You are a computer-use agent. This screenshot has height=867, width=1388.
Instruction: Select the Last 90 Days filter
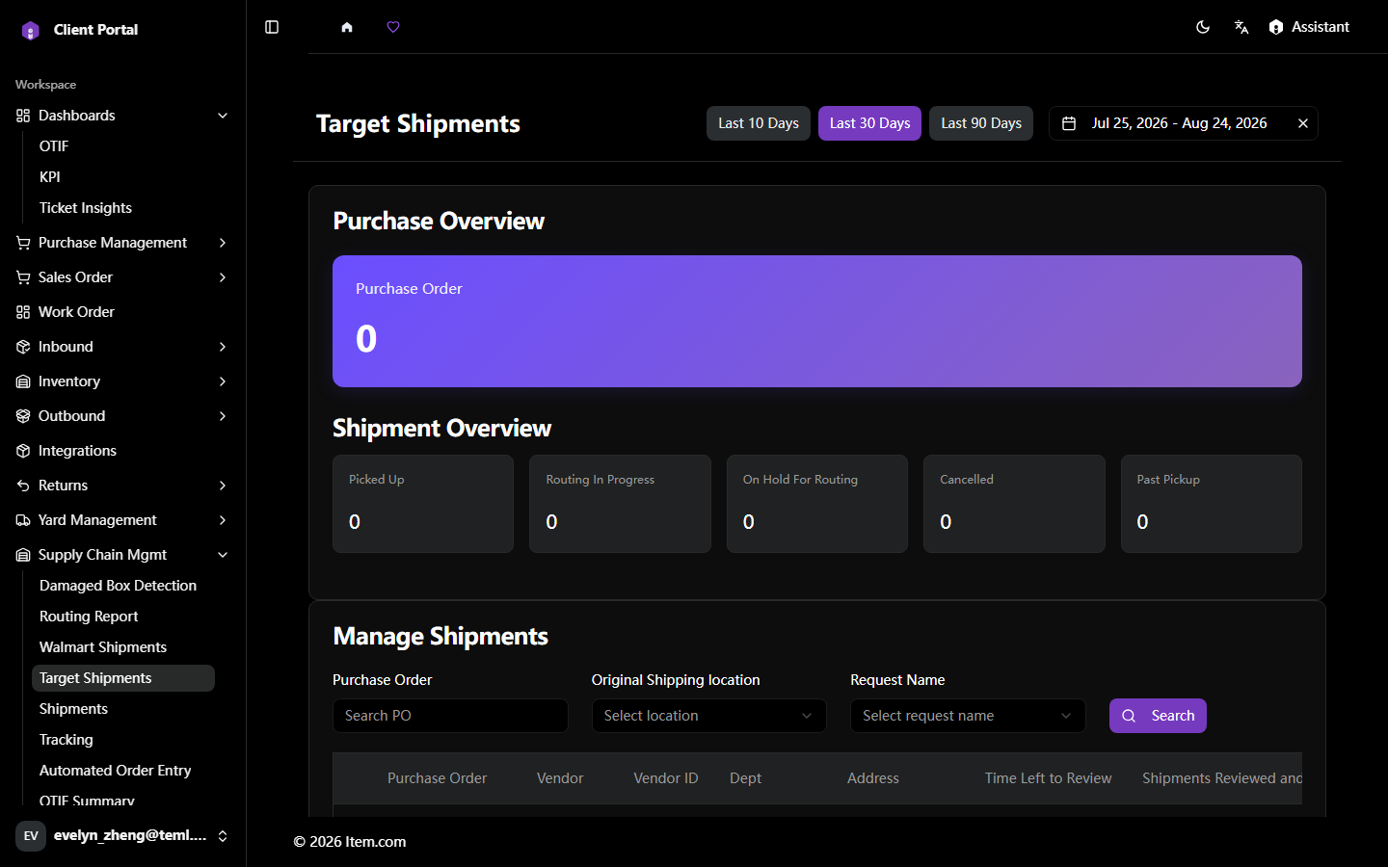coord(981,123)
